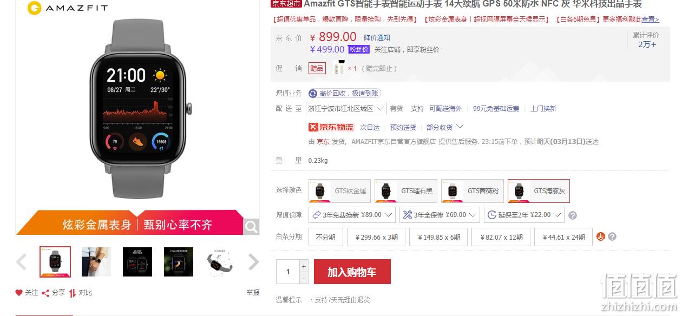This screenshot has height=316, width=682.
Task: Select the GTS钛金属 color option
Action: click(339, 191)
